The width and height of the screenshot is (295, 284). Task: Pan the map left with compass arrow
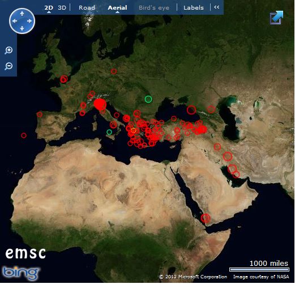(x=15, y=21)
